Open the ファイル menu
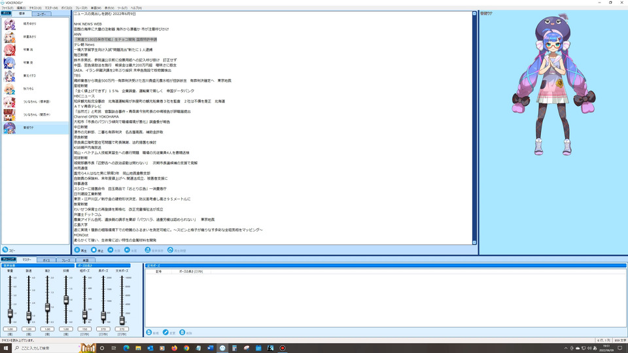Viewport: 628px width, 353px height. [x=7, y=8]
